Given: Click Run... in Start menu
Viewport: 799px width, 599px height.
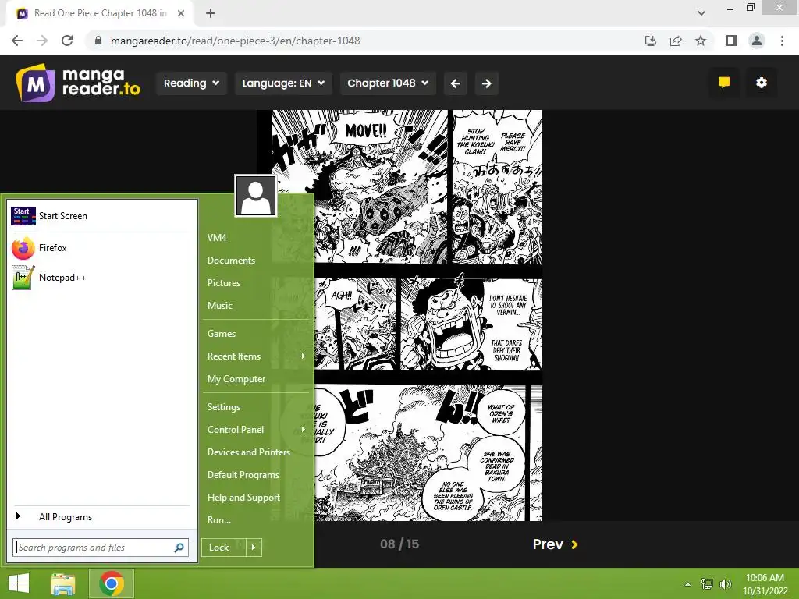Looking at the screenshot, I should tap(219, 520).
